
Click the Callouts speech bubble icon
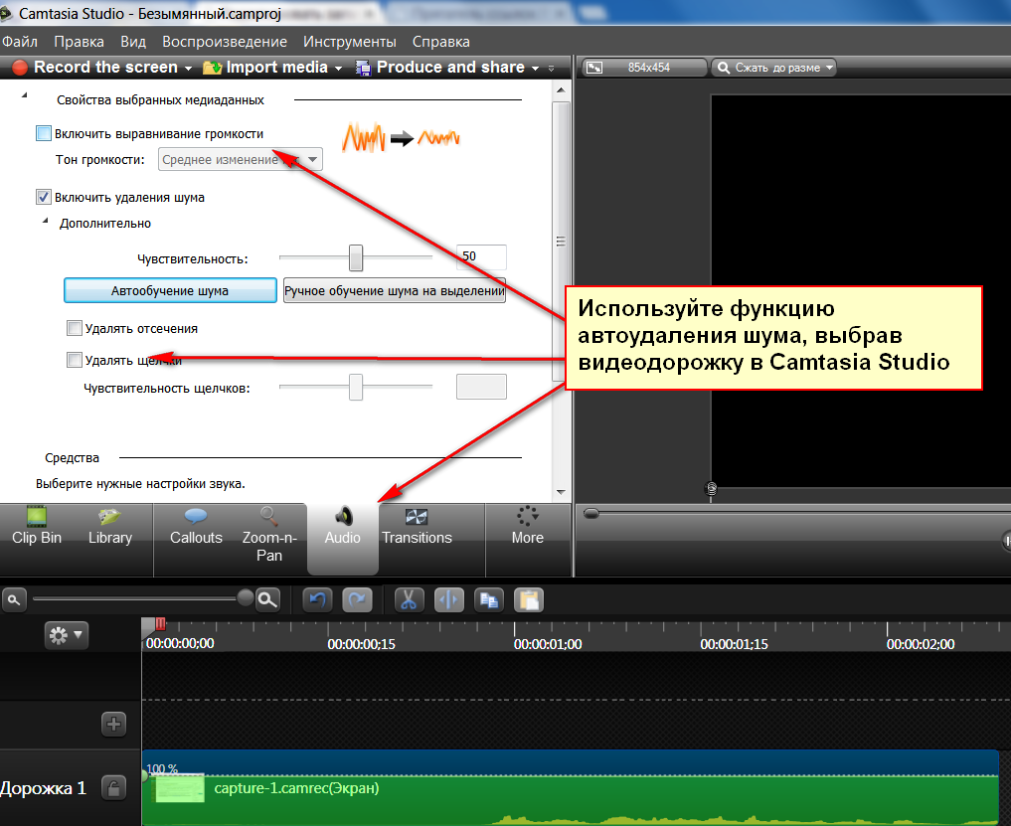(x=196, y=517)
